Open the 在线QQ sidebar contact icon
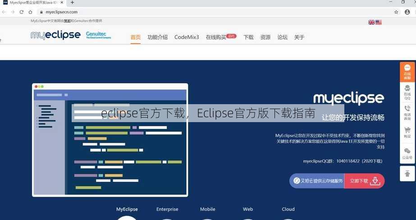The image size is (416, 220). pyautogui.click(x=407, y=92)
